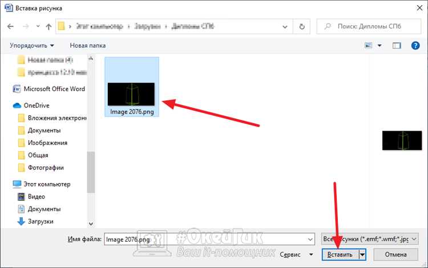Click the preview pane image
Viewport: 428px width, 268px height.
(402, 140)
